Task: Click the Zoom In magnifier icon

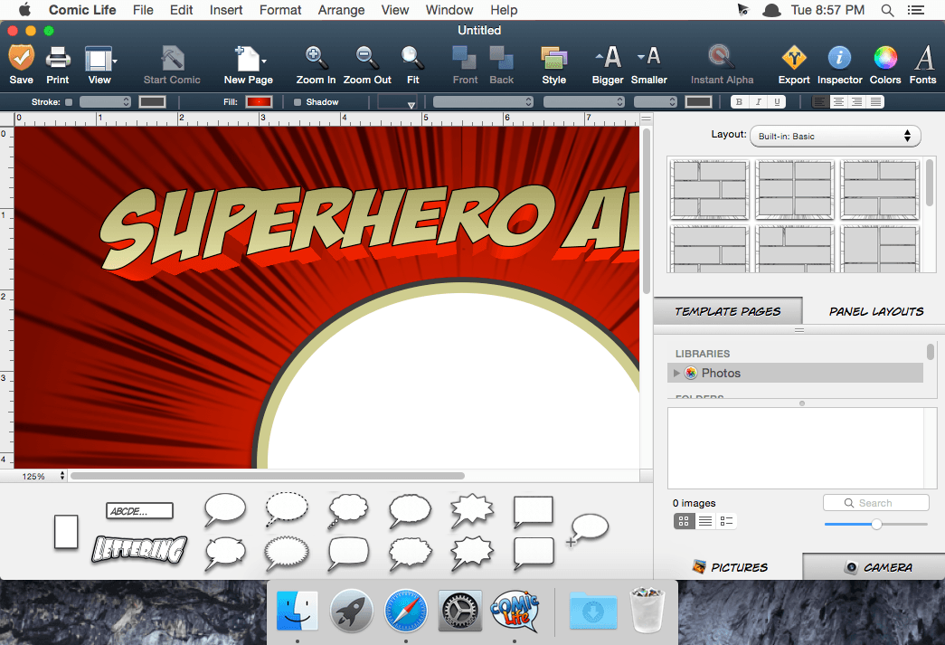Action: point(316,59)
